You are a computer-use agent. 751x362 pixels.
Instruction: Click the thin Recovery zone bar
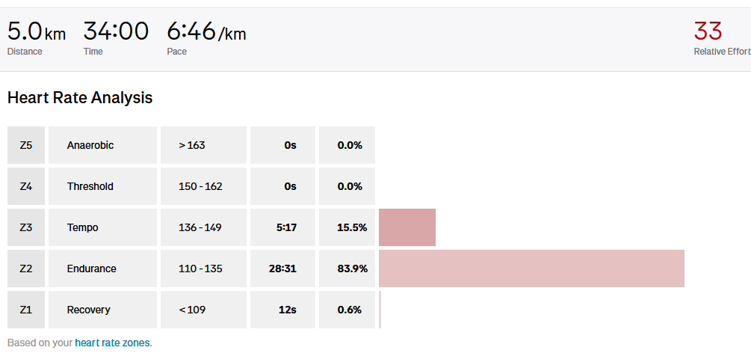pyautogui.click(x=380, y=310)
